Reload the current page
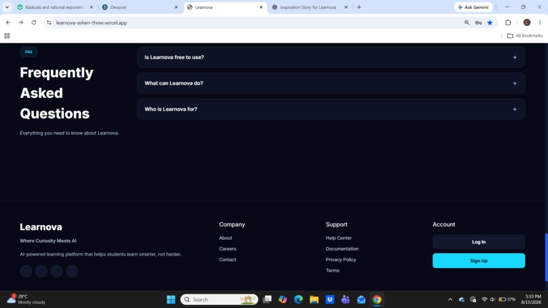The width and height of the screenshot is (548, 308). click(34, 22)
